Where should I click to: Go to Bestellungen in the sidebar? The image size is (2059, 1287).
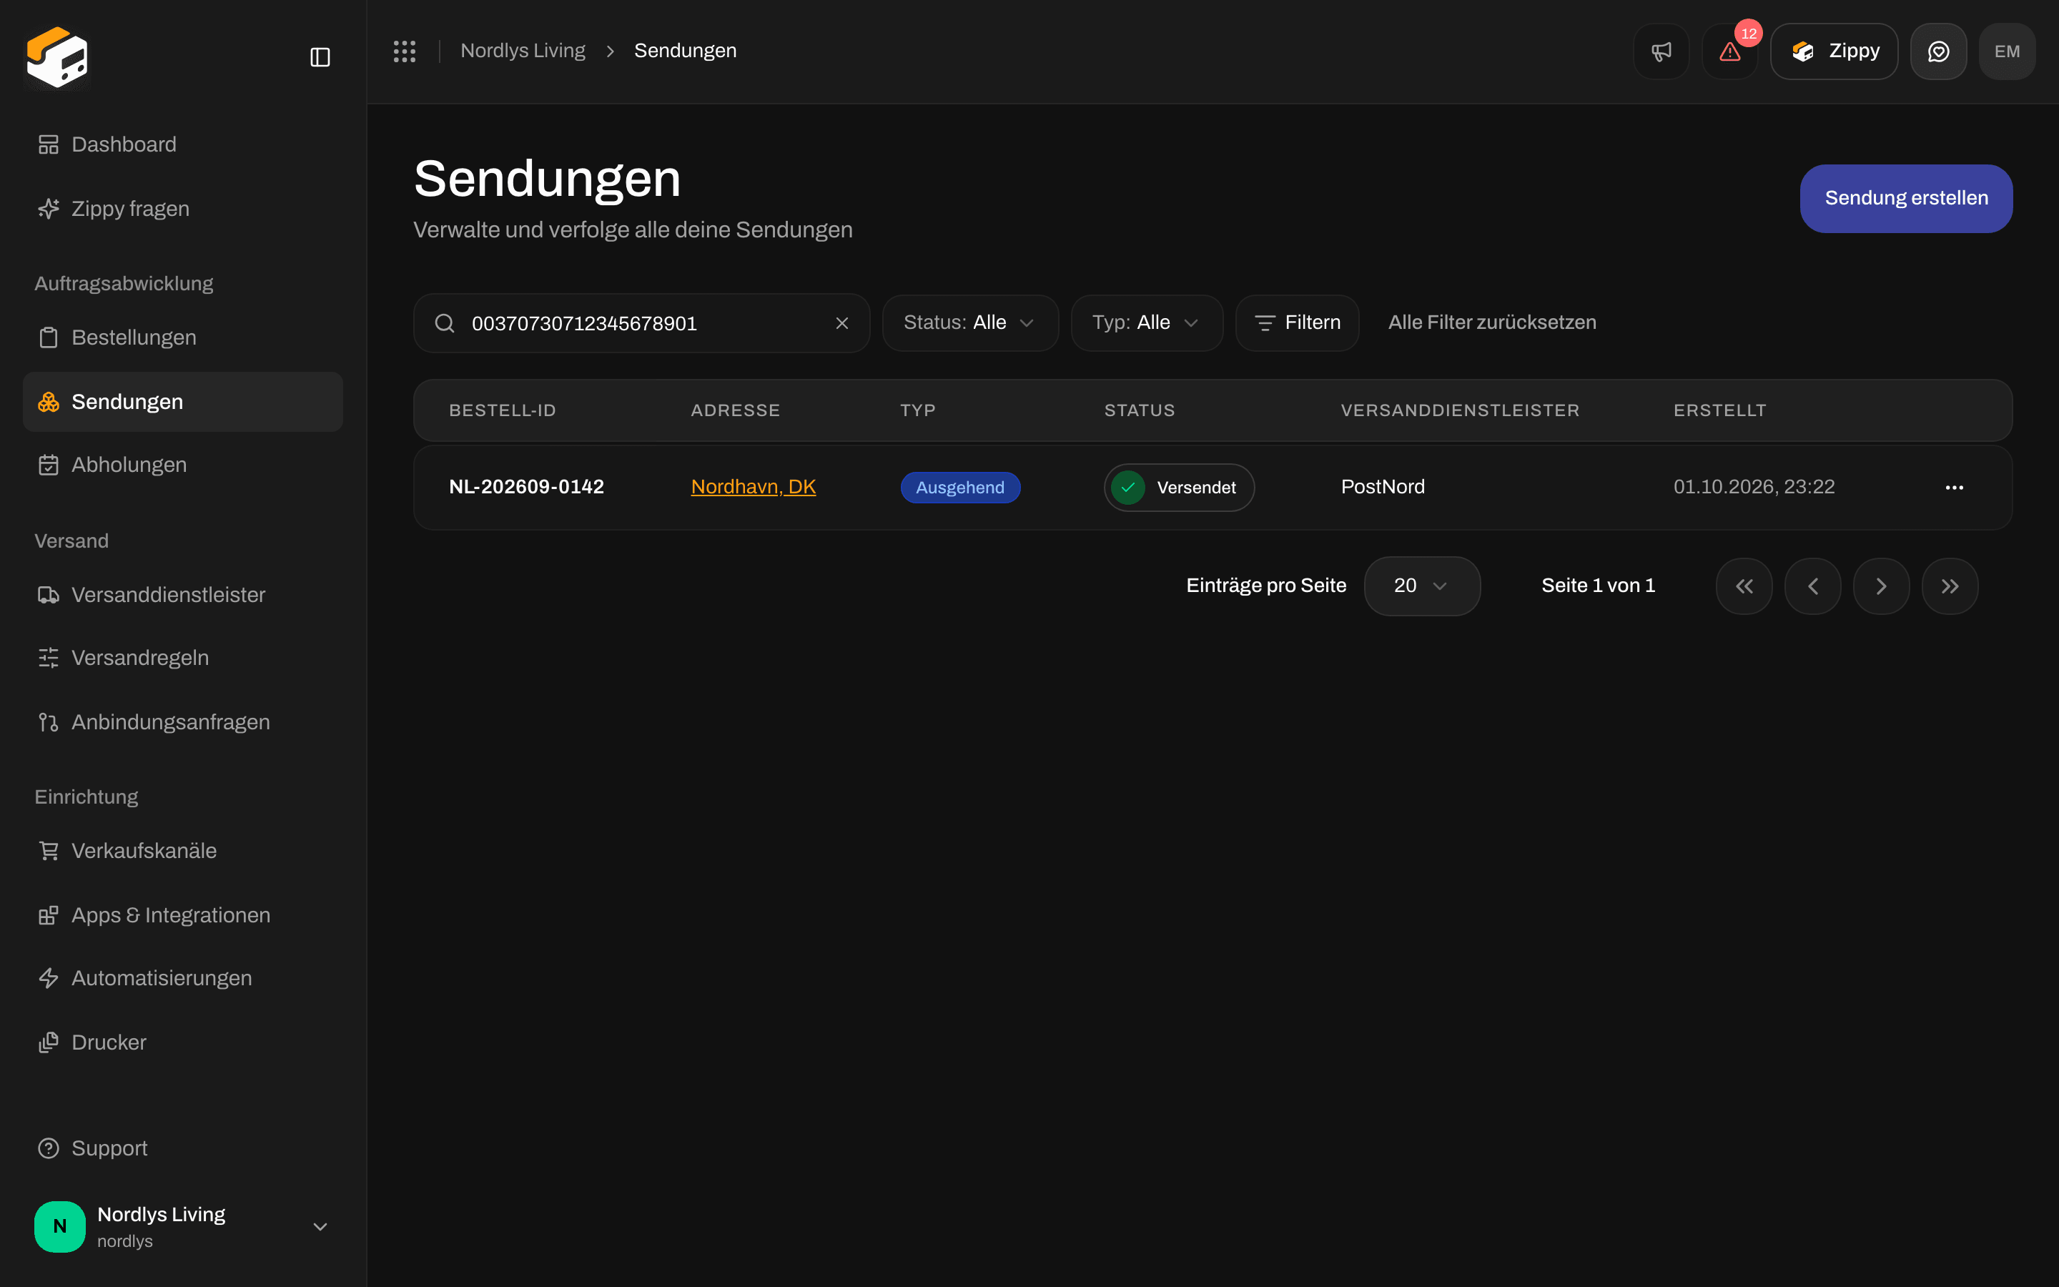tap(183, 337)
